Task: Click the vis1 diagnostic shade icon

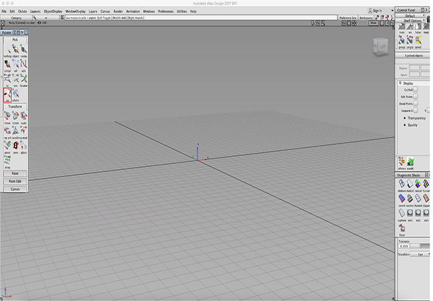Action: [410, 215]
